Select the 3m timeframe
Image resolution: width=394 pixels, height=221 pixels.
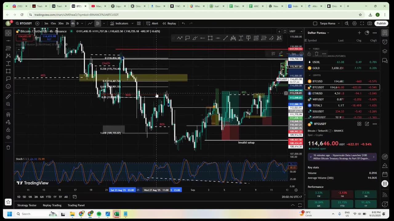(x=46, y=23)
